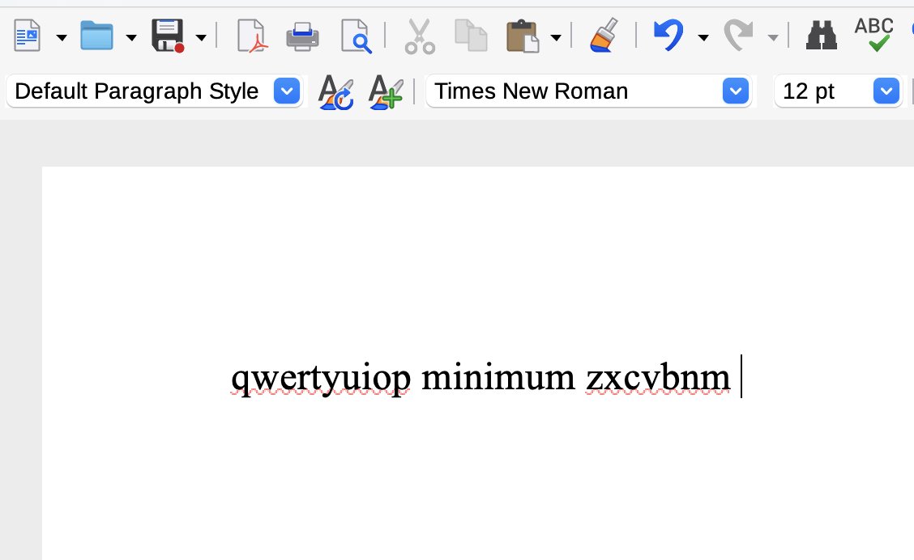The width and height of the screenshot is (914, 560).
Task: Copy the selection to clipboard
Action: pos(471,35)
